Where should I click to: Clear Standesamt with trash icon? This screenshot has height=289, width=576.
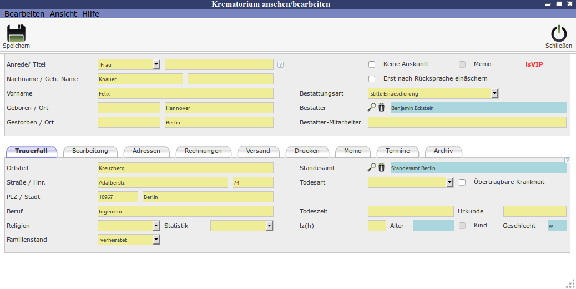pyautogui.click(x=381, y=167)
